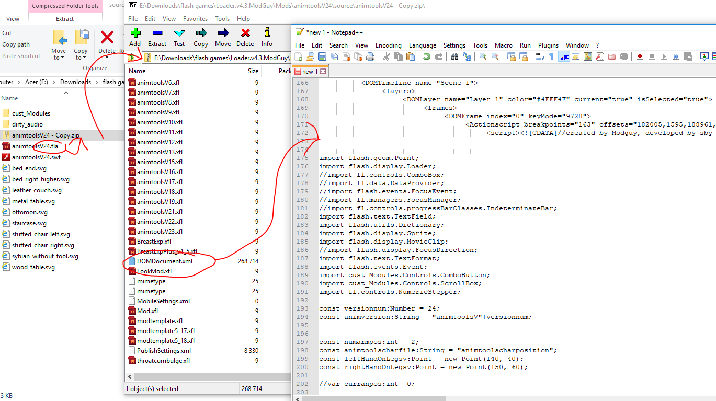
Task: Close the new 1 document tab
Action: 323,72
